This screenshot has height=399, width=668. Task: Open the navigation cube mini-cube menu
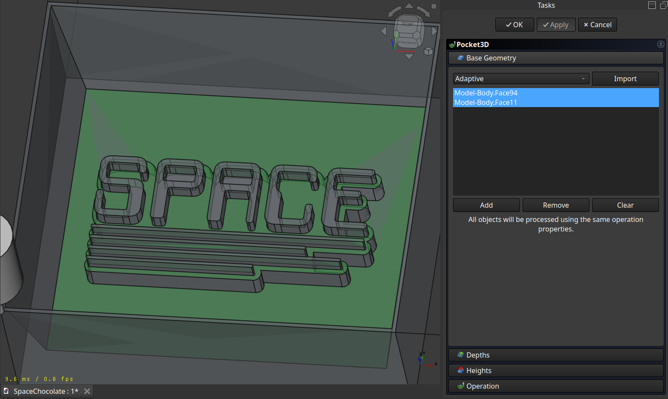click(428, 51)
